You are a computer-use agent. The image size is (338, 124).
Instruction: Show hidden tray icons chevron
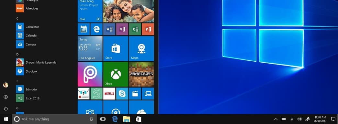pos(276,119)
